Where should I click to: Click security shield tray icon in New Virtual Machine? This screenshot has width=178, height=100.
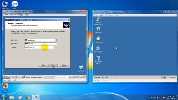click(162, 77)
